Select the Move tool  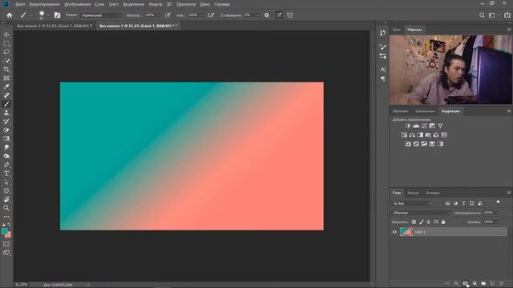(6, 34)
